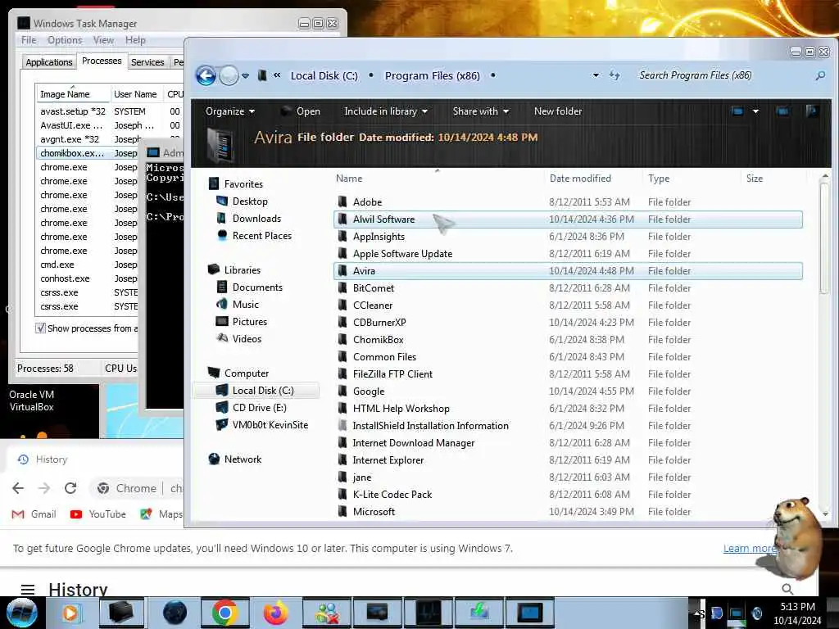Image resolution: width=839 pixels, height=629 pixels.
Task: Open Google Chrome from the taskbar
Action: point(224,613)
